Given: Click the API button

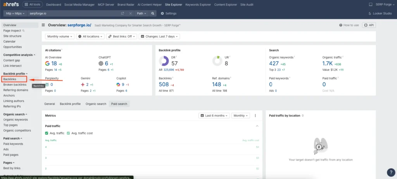Looking at the screenshot, I should pos(369,25).
